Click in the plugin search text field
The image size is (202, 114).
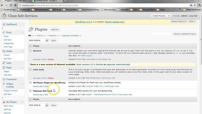[x=161, y=34]
